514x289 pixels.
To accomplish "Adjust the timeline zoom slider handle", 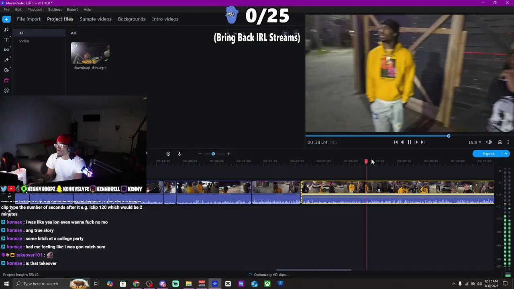I will pyautogui.click(x=213, y=154).
